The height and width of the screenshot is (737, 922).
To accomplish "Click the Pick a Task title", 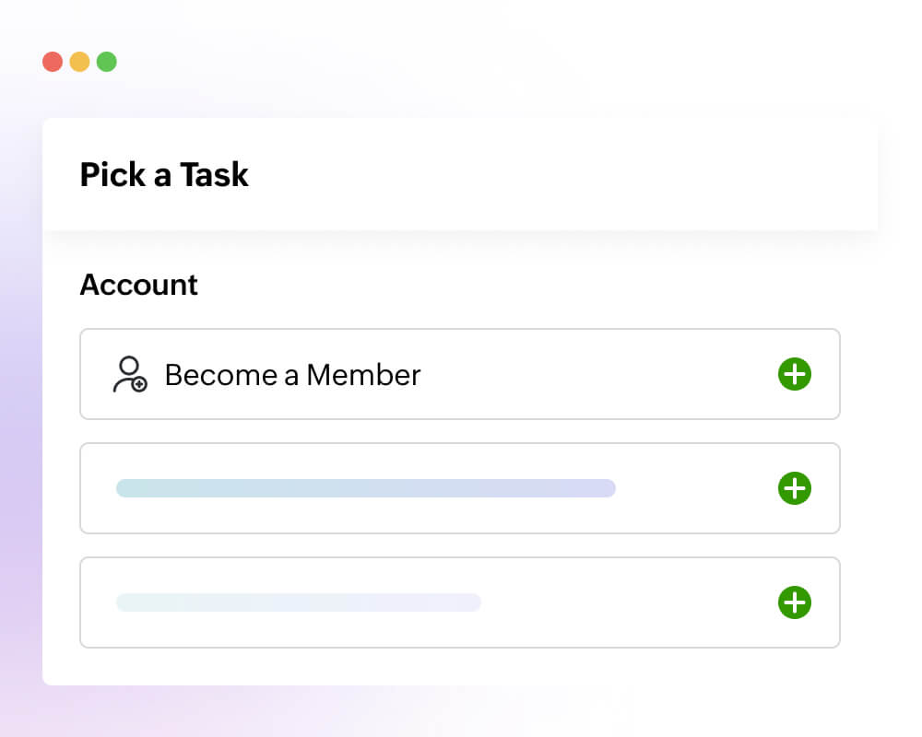I will (164, 174).
